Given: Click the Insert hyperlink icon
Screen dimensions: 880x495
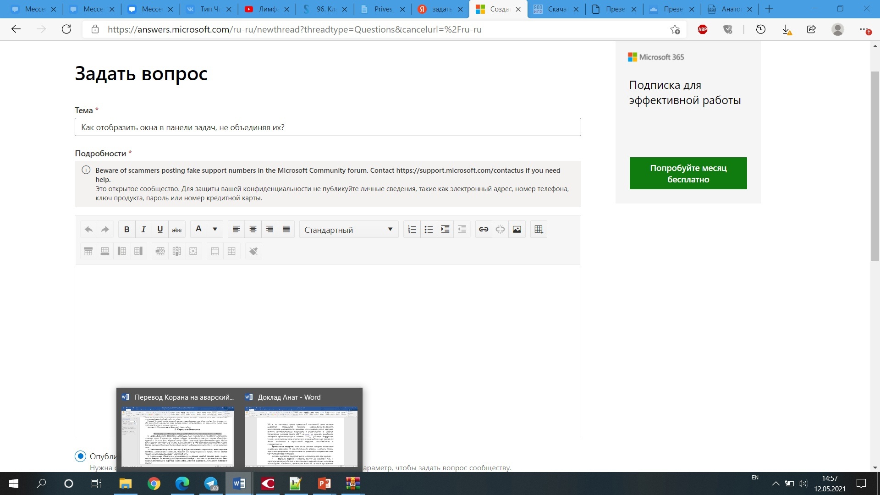Looking at the screenshot, I should (483, 229).
